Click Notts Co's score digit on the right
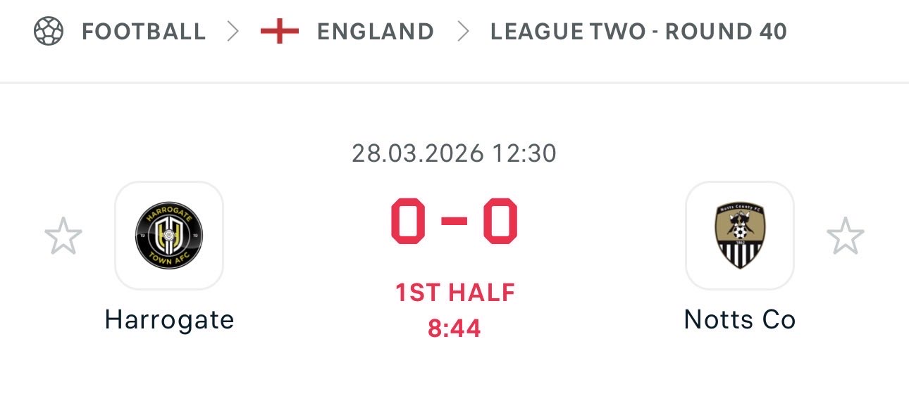This screenshot has width=909, height=396. coord(500,221)
